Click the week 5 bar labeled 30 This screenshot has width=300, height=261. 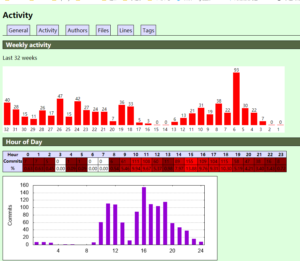[245, 117]
